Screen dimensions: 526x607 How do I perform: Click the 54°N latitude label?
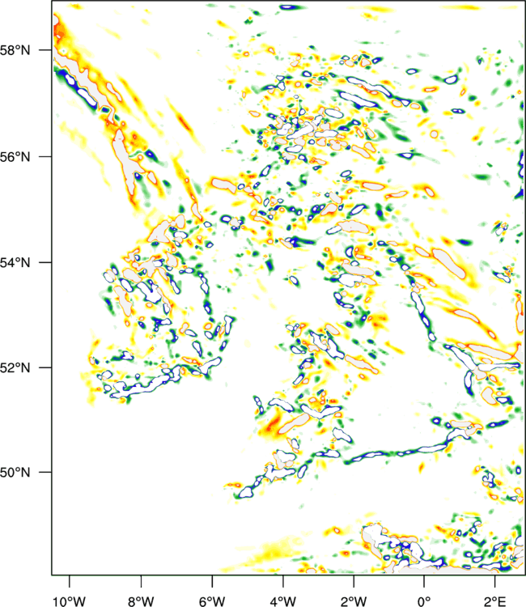(x=15, y=262)
